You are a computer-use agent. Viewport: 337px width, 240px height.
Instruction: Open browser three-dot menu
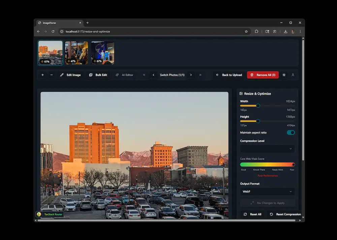(300, 31)
